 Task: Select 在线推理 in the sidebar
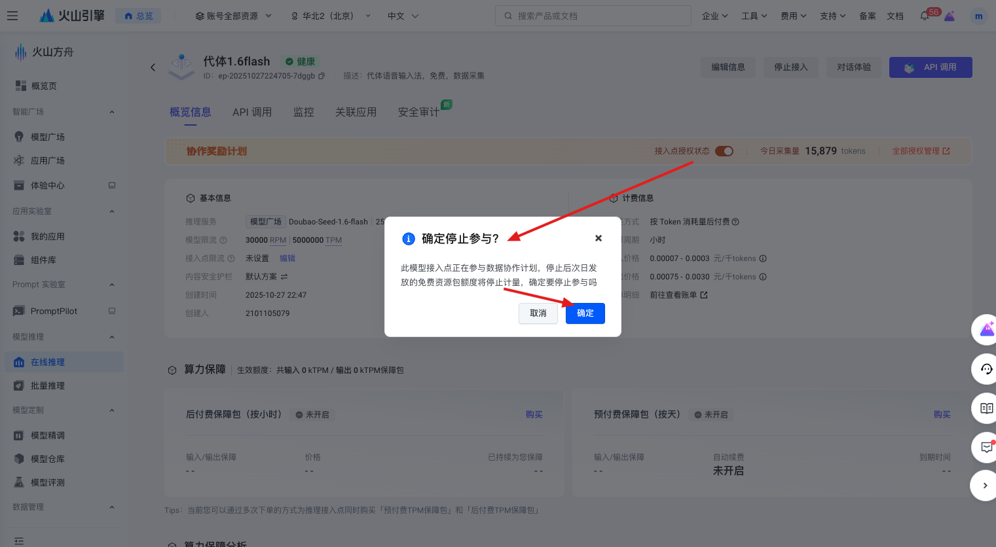64,362
